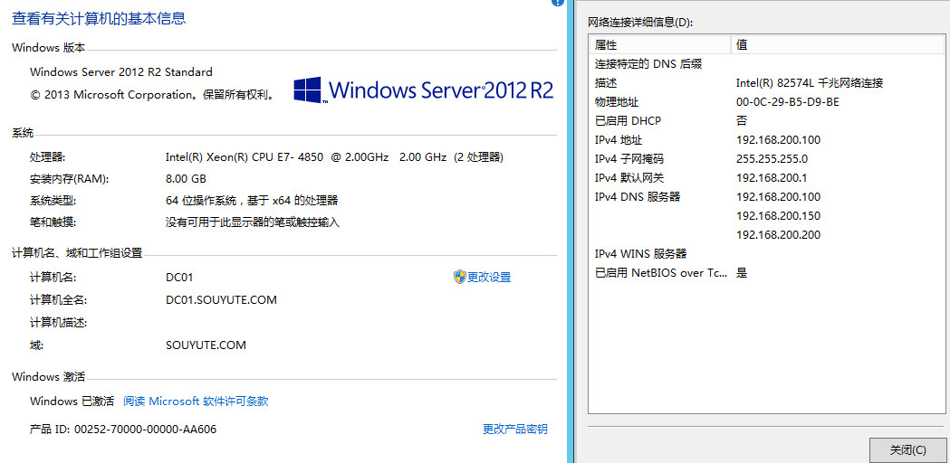The width and height of the screenshot is (950, 463).
Task: Select the 描述 row Intel(R) 82574L value
Action: click(x=809, y=83)
